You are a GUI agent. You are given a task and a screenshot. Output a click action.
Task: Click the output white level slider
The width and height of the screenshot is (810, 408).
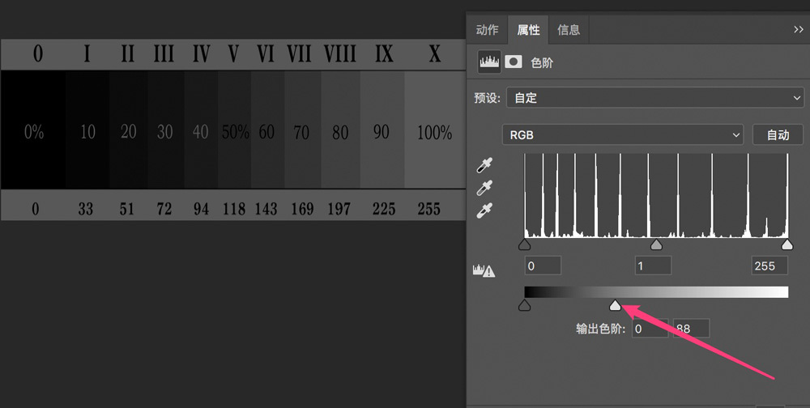click(x=615, y=306)
